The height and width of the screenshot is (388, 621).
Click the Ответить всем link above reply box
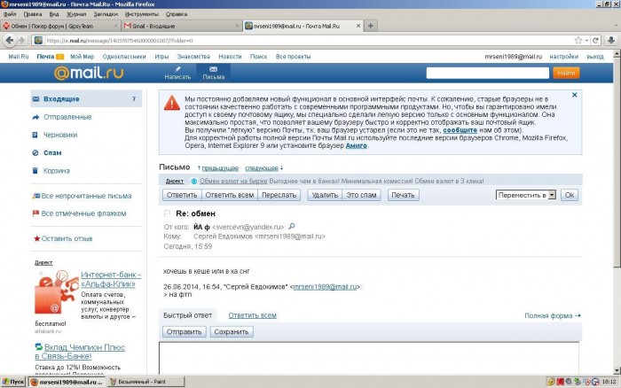click(x=252, y=315)
